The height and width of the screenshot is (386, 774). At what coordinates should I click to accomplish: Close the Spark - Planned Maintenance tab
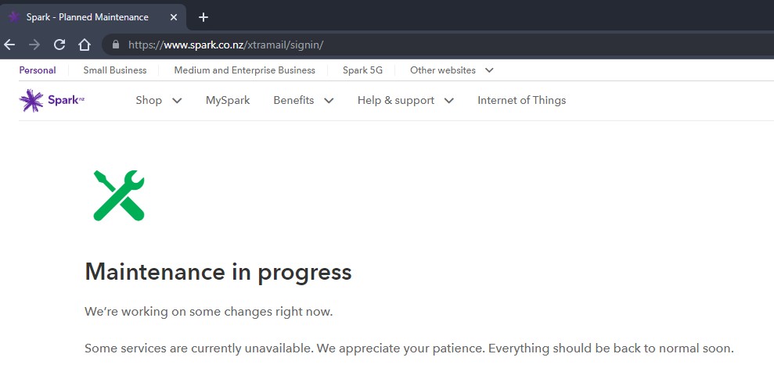(173, 17)
